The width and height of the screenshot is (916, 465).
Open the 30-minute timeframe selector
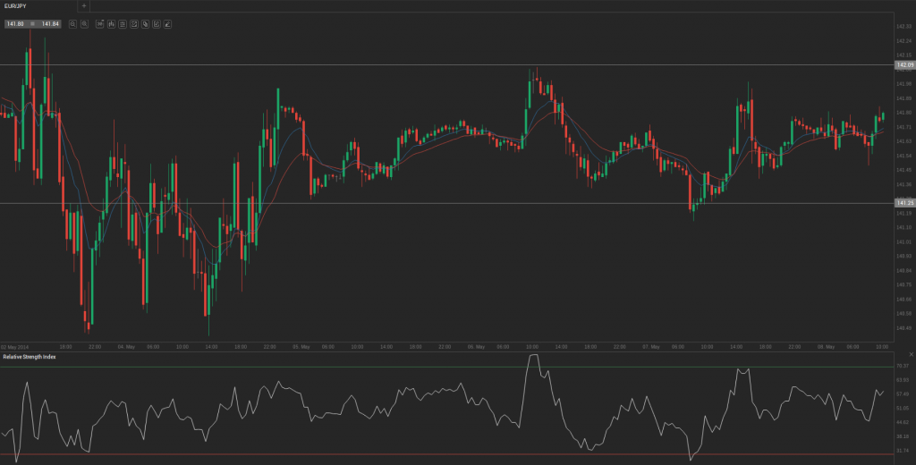pyautogui.click(x=100, y=24)
